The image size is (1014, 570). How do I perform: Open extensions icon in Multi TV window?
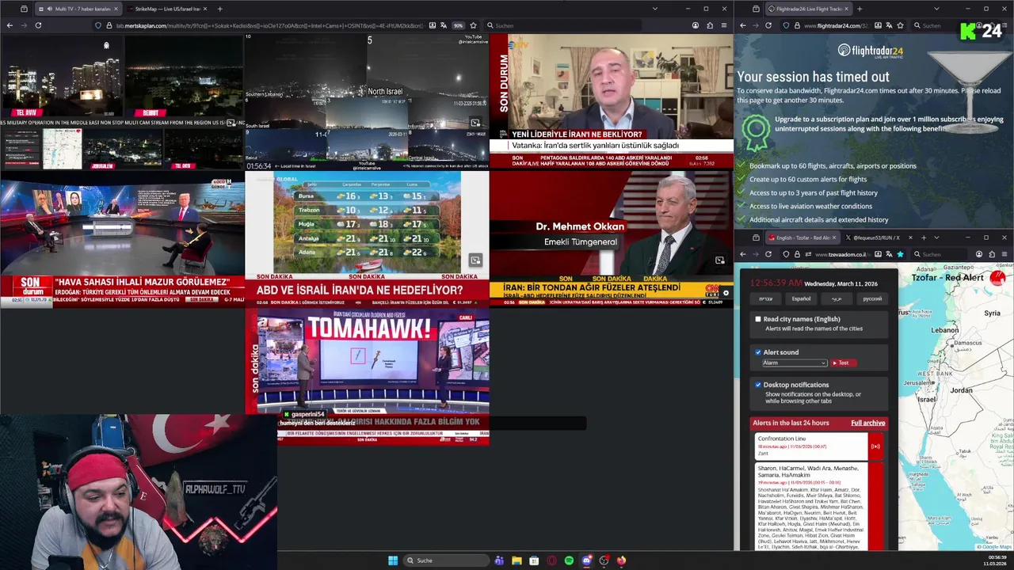click(x=710, y=25)
